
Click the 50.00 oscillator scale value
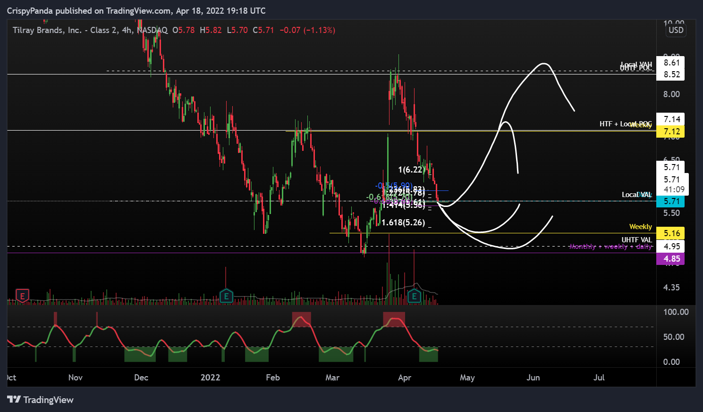674,337
